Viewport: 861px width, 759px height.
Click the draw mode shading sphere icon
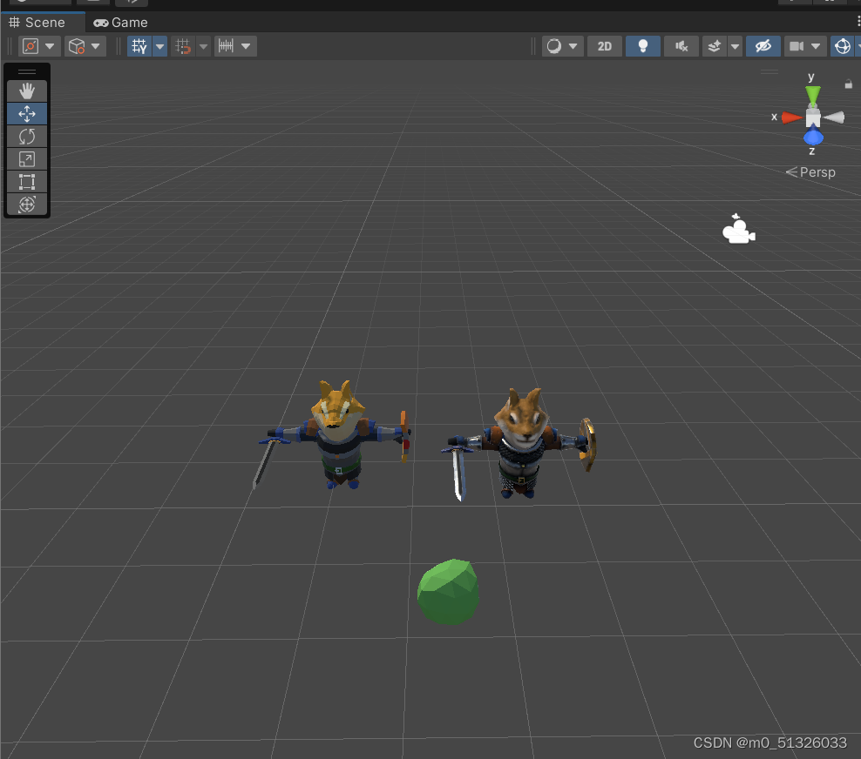coord(554,46)
